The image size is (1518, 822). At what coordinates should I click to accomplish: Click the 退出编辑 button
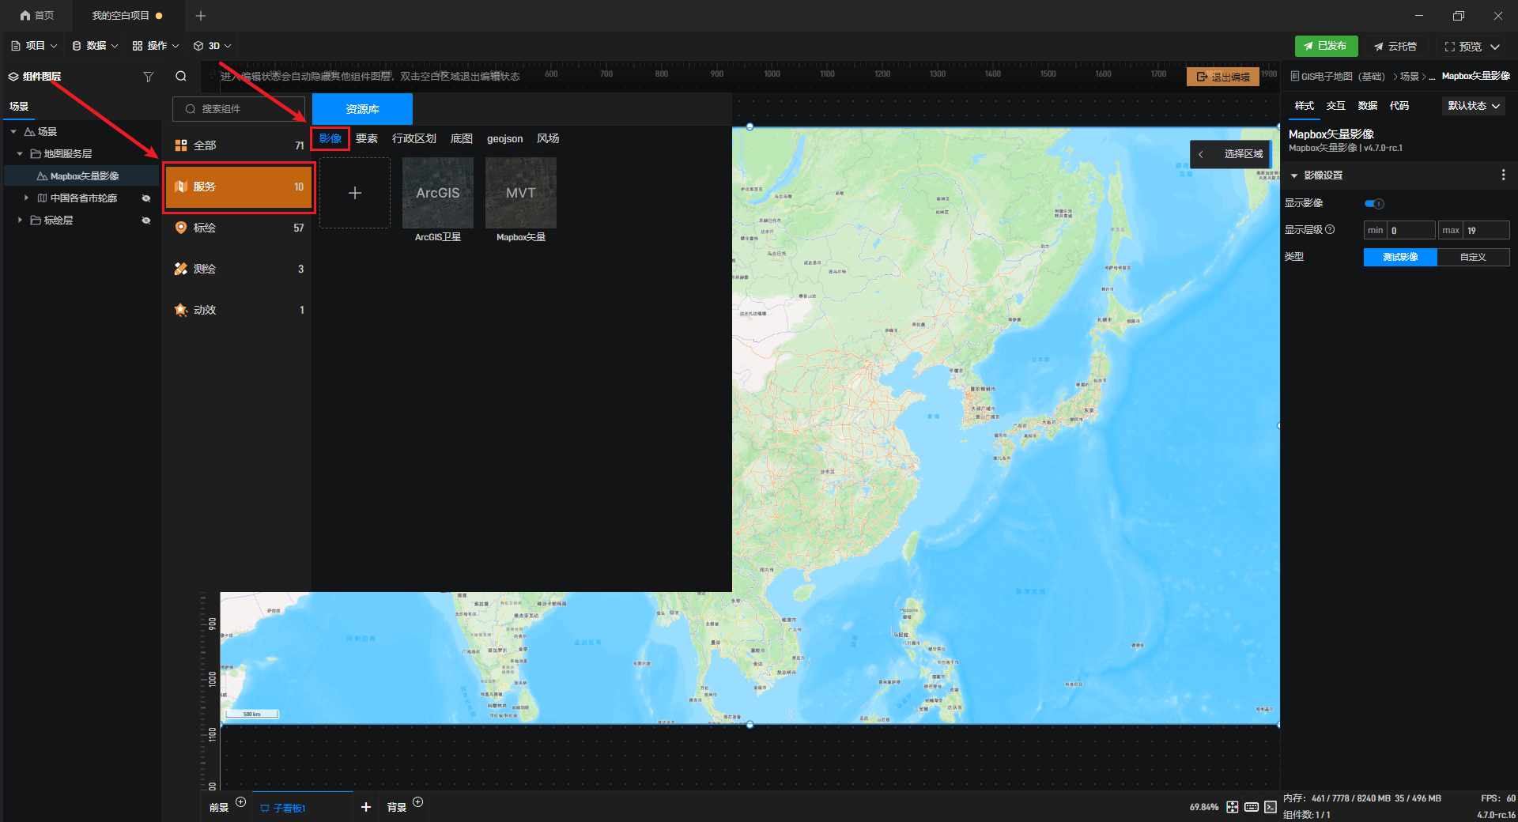tap(1222, 77)
